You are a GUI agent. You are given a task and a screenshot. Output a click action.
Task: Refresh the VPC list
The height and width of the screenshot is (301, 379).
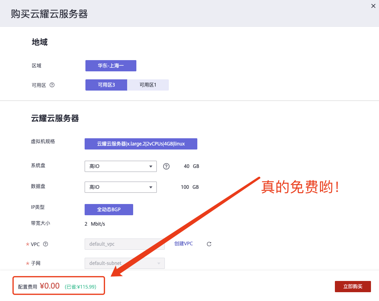tap(209, 244)
